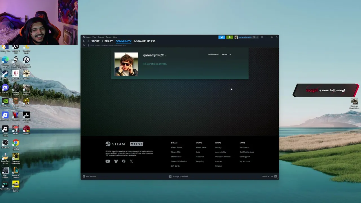Image resolution: width=361 pixels, height=203 pixels.
Task: Open EA Sports FC 26 shortcut
Action: (x=26, y=117)
